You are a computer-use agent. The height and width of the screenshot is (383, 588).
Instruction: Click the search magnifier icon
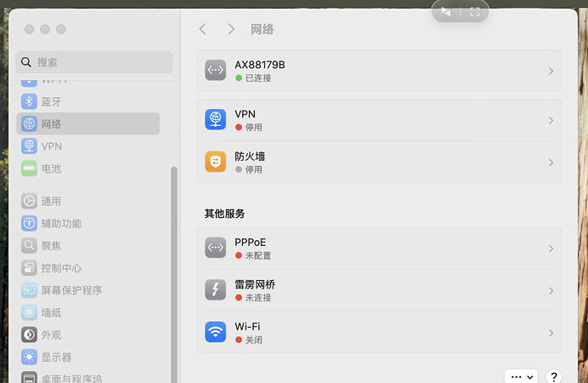[x=26, y=62]
